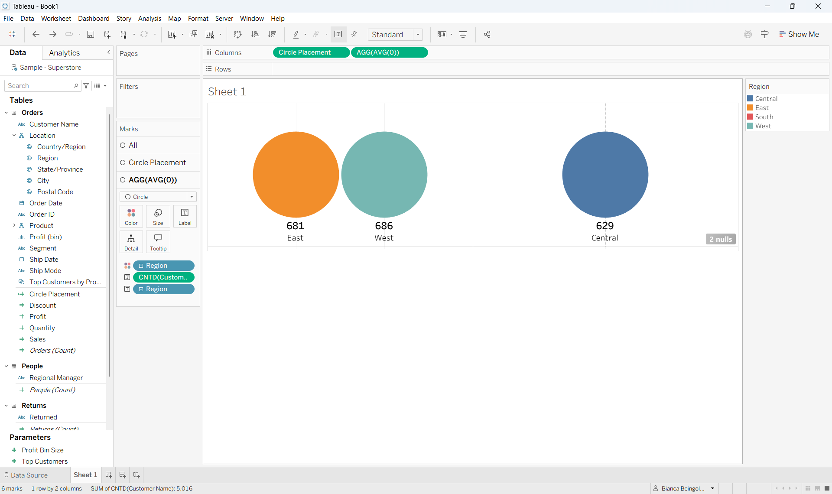Screen dimensions: 832x494
Task: Switch to the sheet sorter view in status bar
Action: 808,488
